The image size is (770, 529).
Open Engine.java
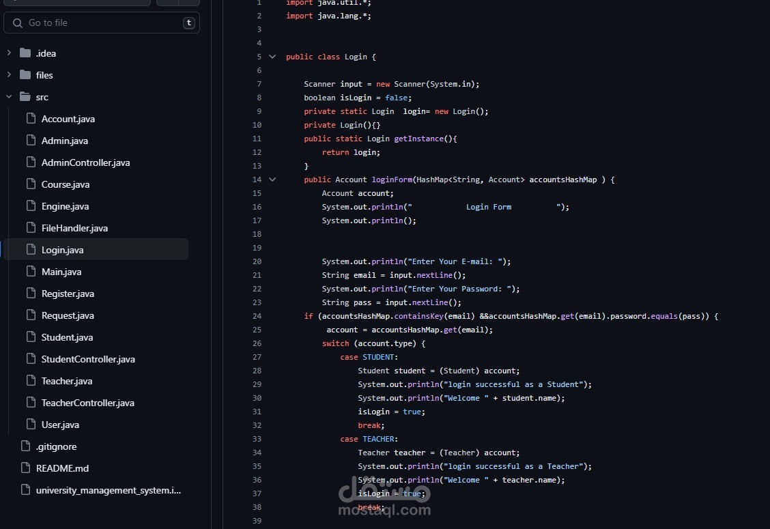point(65,206)
